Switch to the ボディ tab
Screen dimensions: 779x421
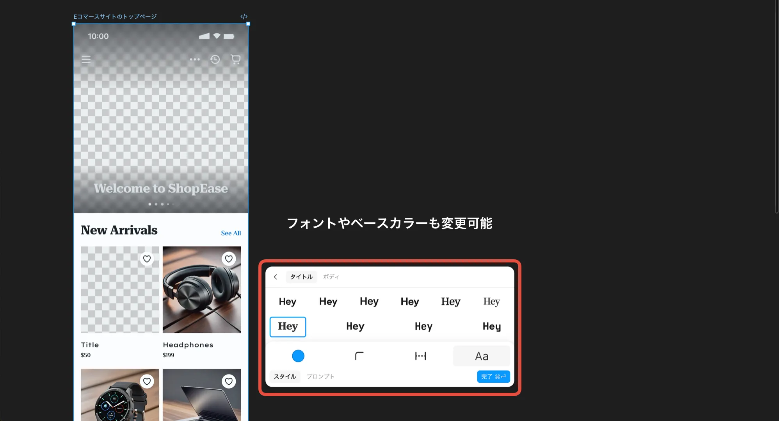[x=331, y=277]
